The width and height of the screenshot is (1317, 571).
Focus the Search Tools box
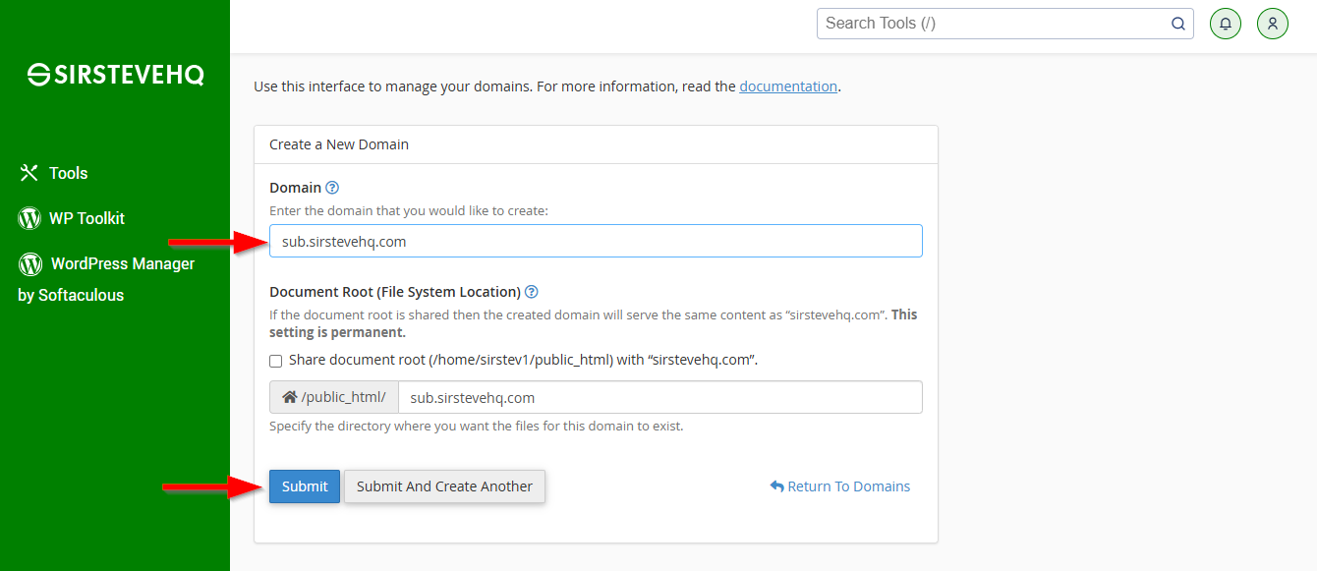(1005, 24)
